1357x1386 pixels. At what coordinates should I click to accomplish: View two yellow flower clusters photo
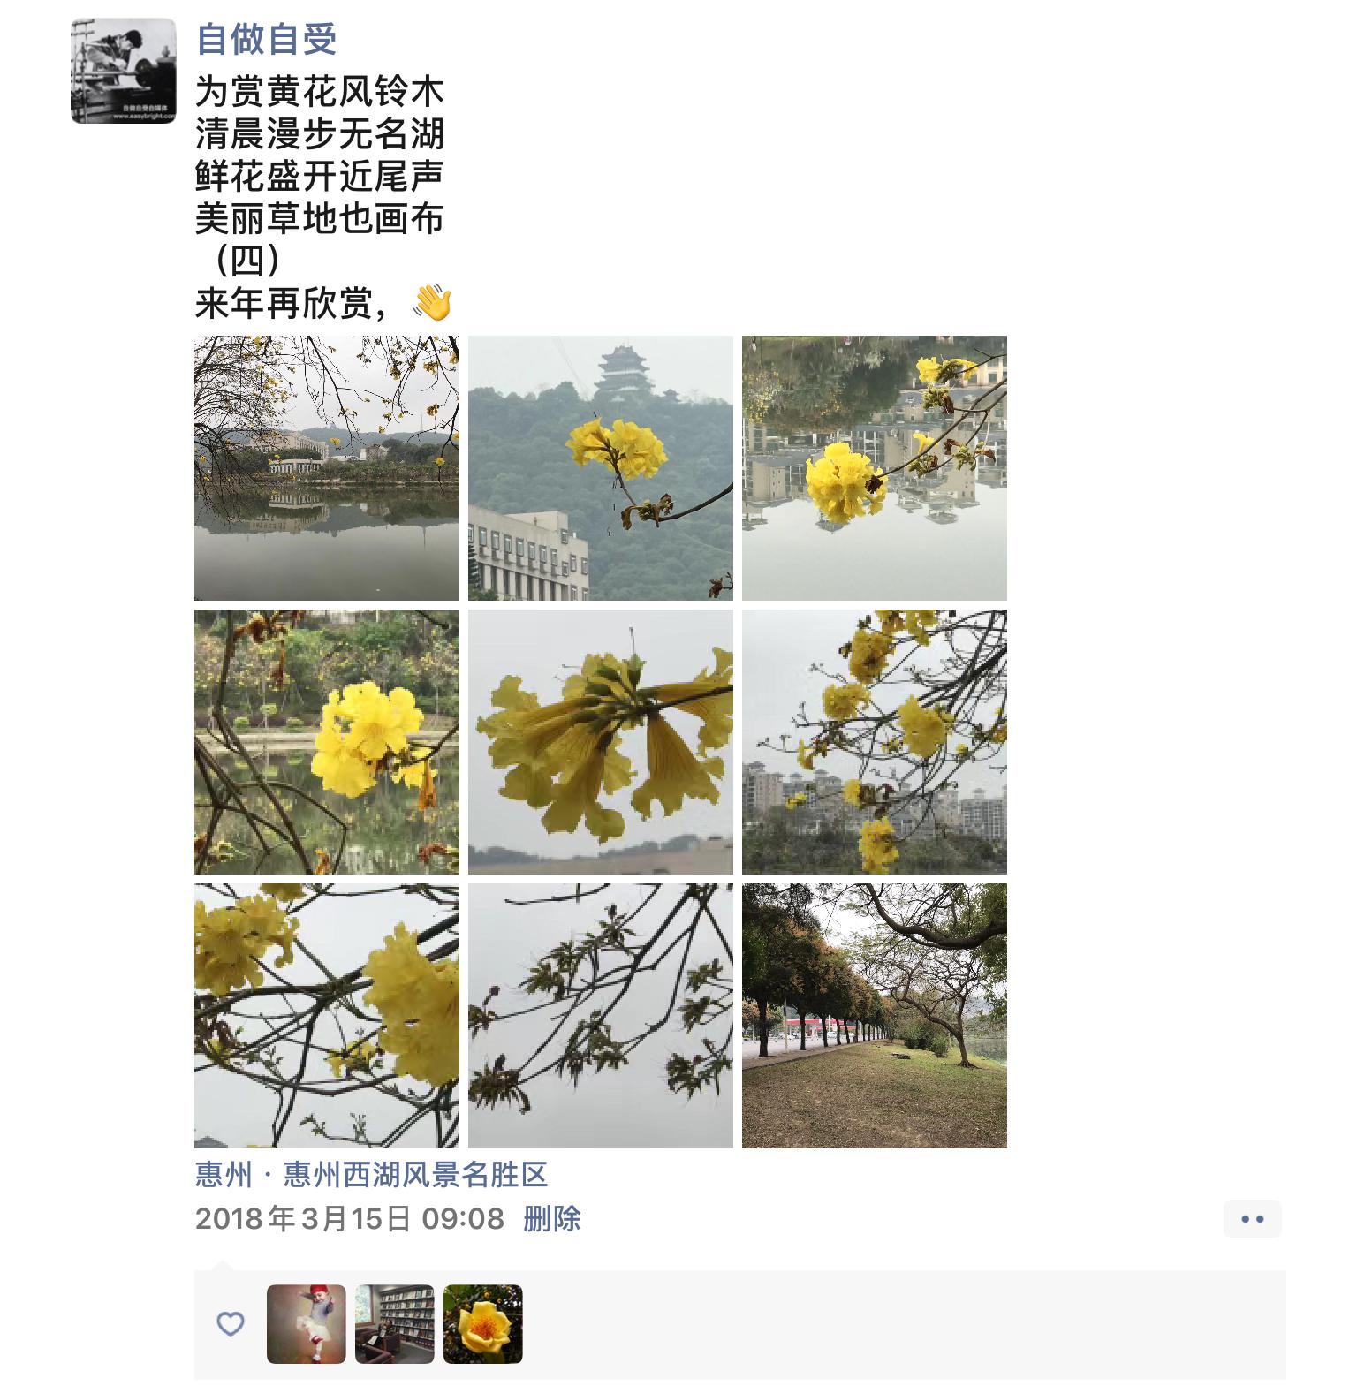point(327,1016)
